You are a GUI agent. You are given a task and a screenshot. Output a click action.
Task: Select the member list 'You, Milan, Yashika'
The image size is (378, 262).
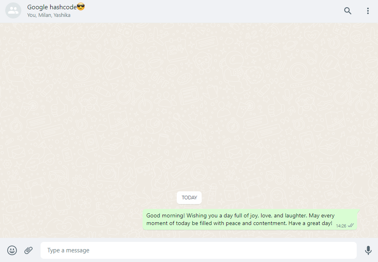pos(49,15)
